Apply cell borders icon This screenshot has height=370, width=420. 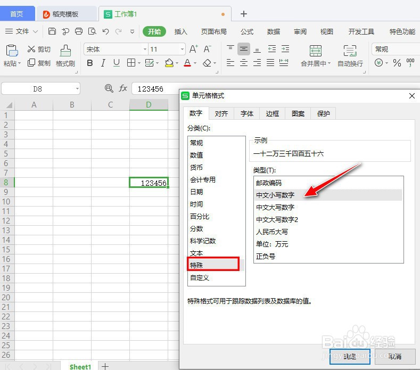[131, 63]
